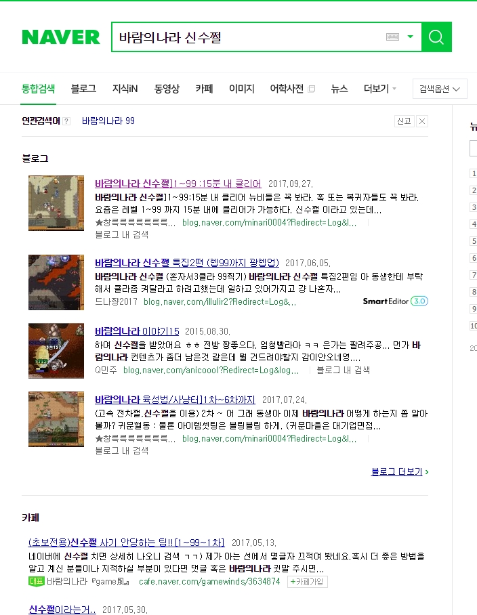Open thumbnail of 신수쩔 특집2편 post

56,282
